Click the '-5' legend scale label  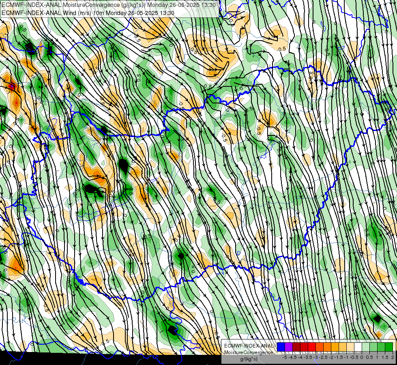tap(285, 357)
